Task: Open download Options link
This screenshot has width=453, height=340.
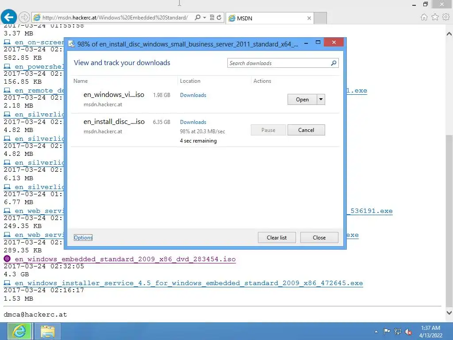Action: [83, 238]
